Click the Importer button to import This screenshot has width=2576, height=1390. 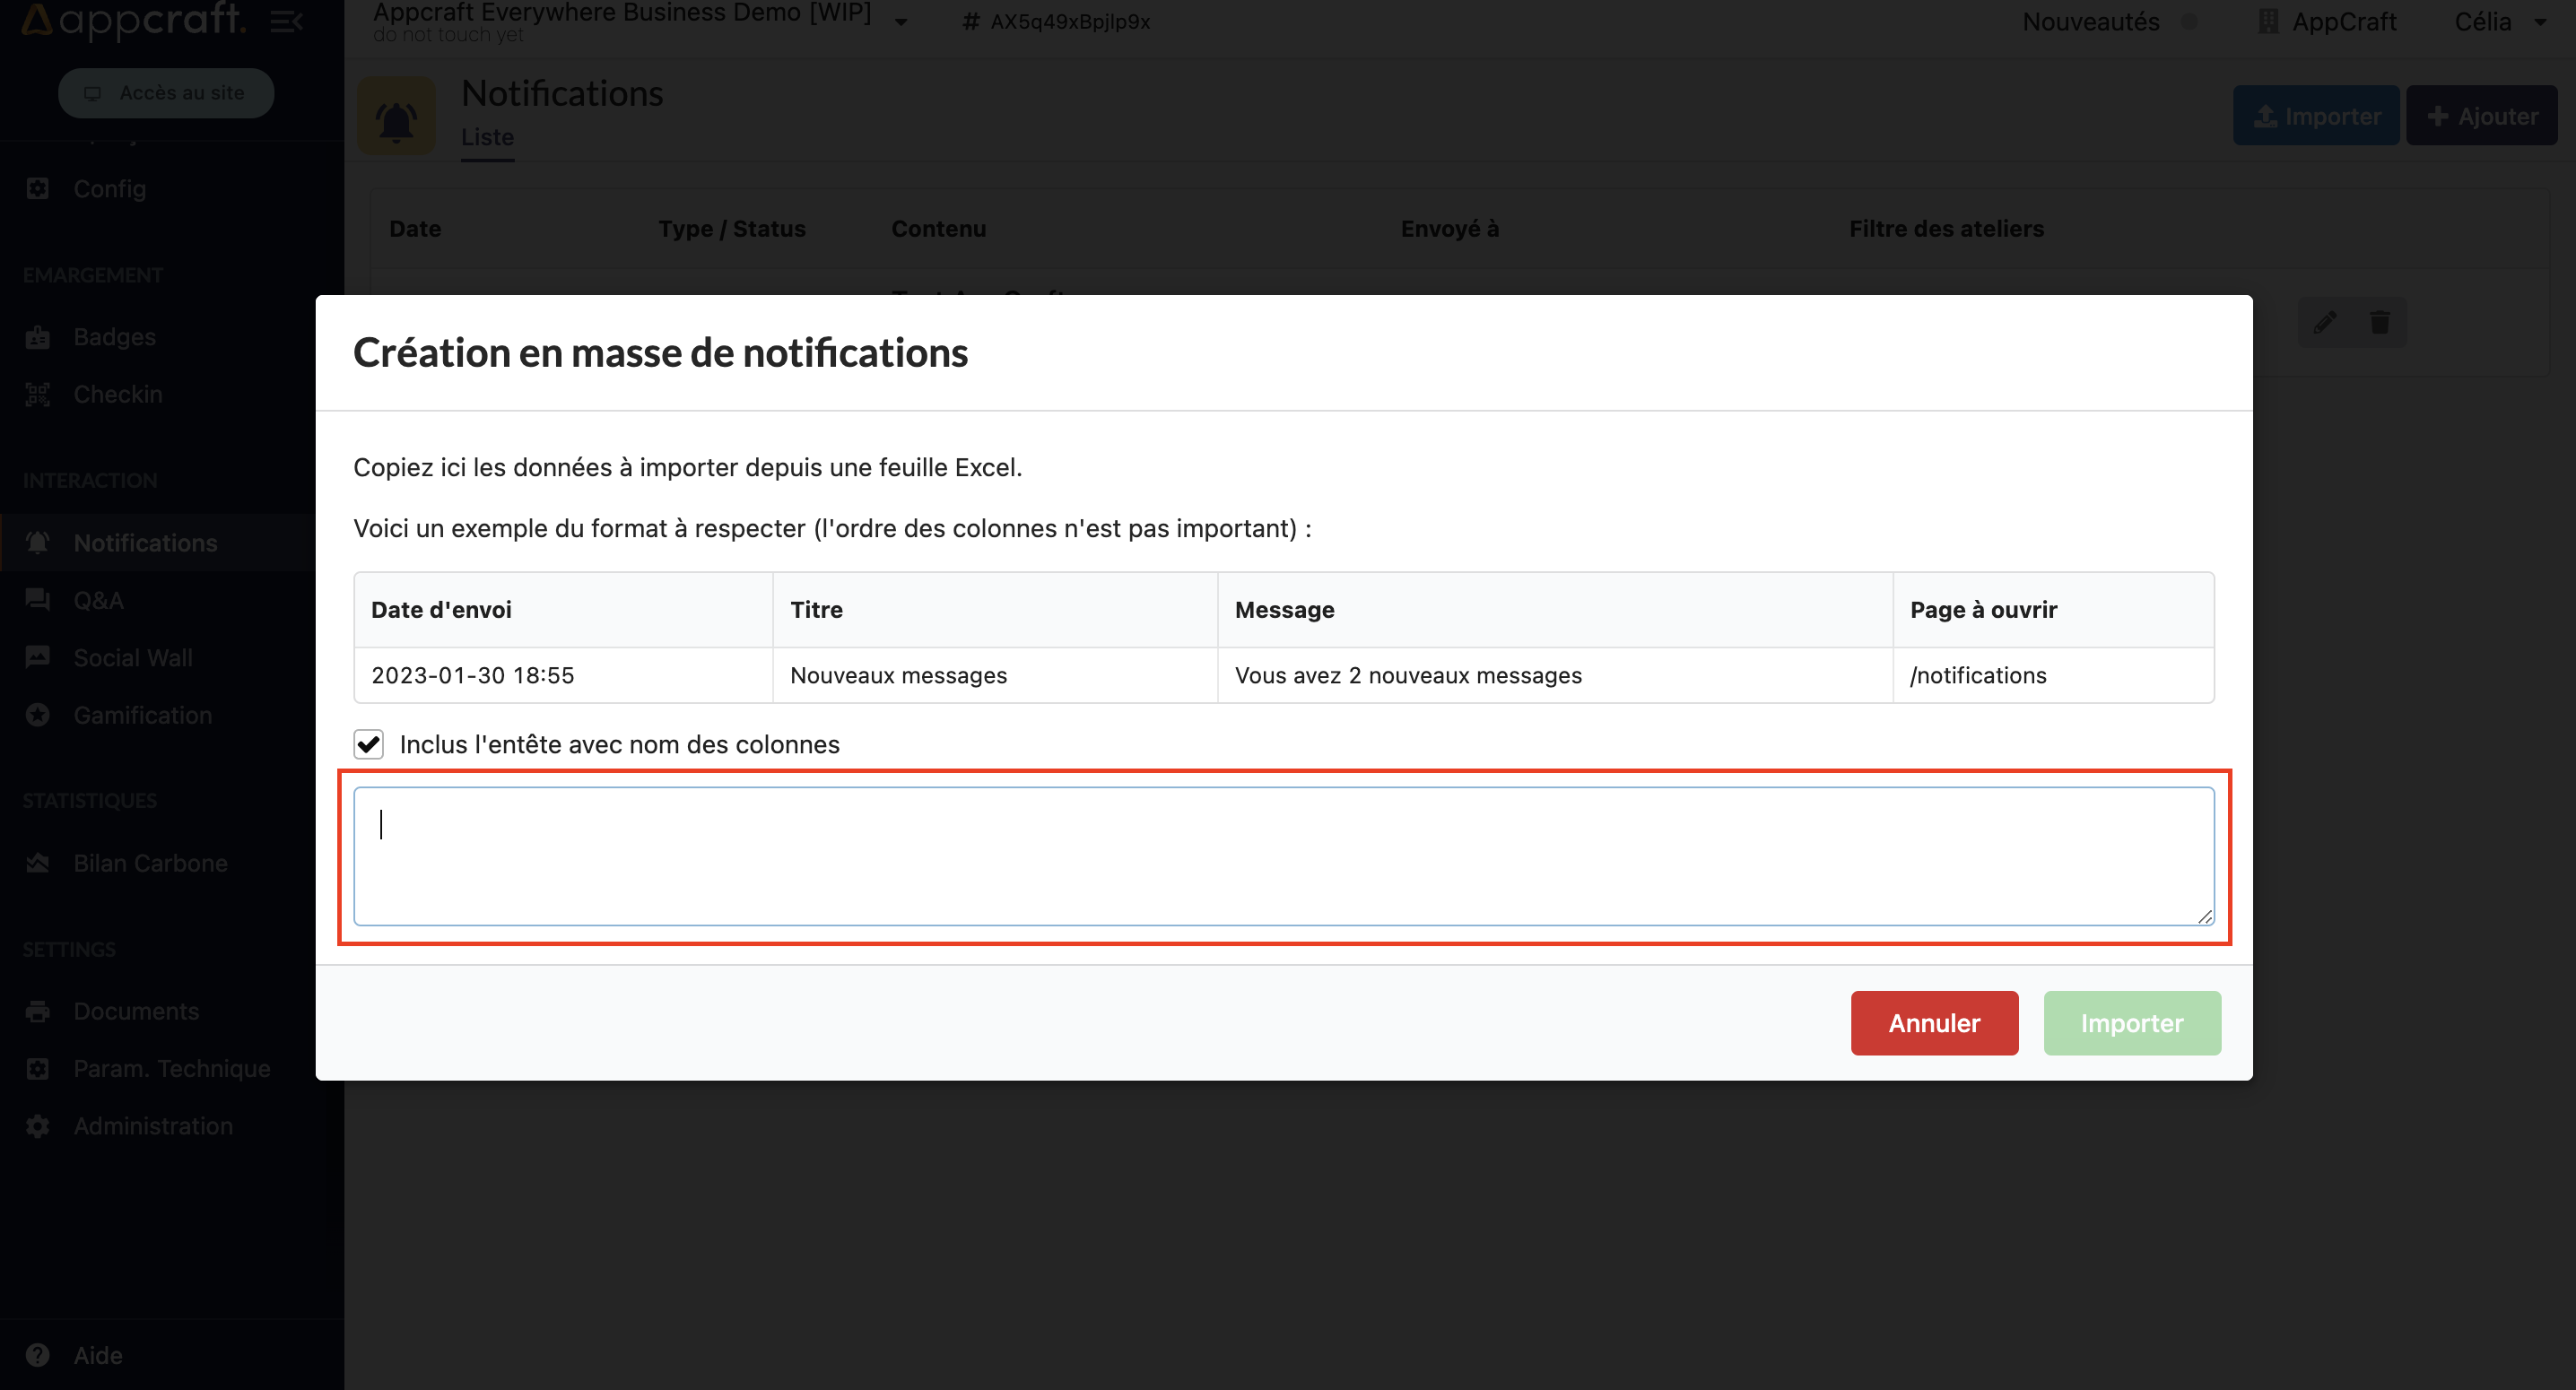tap(2133, 1022)
